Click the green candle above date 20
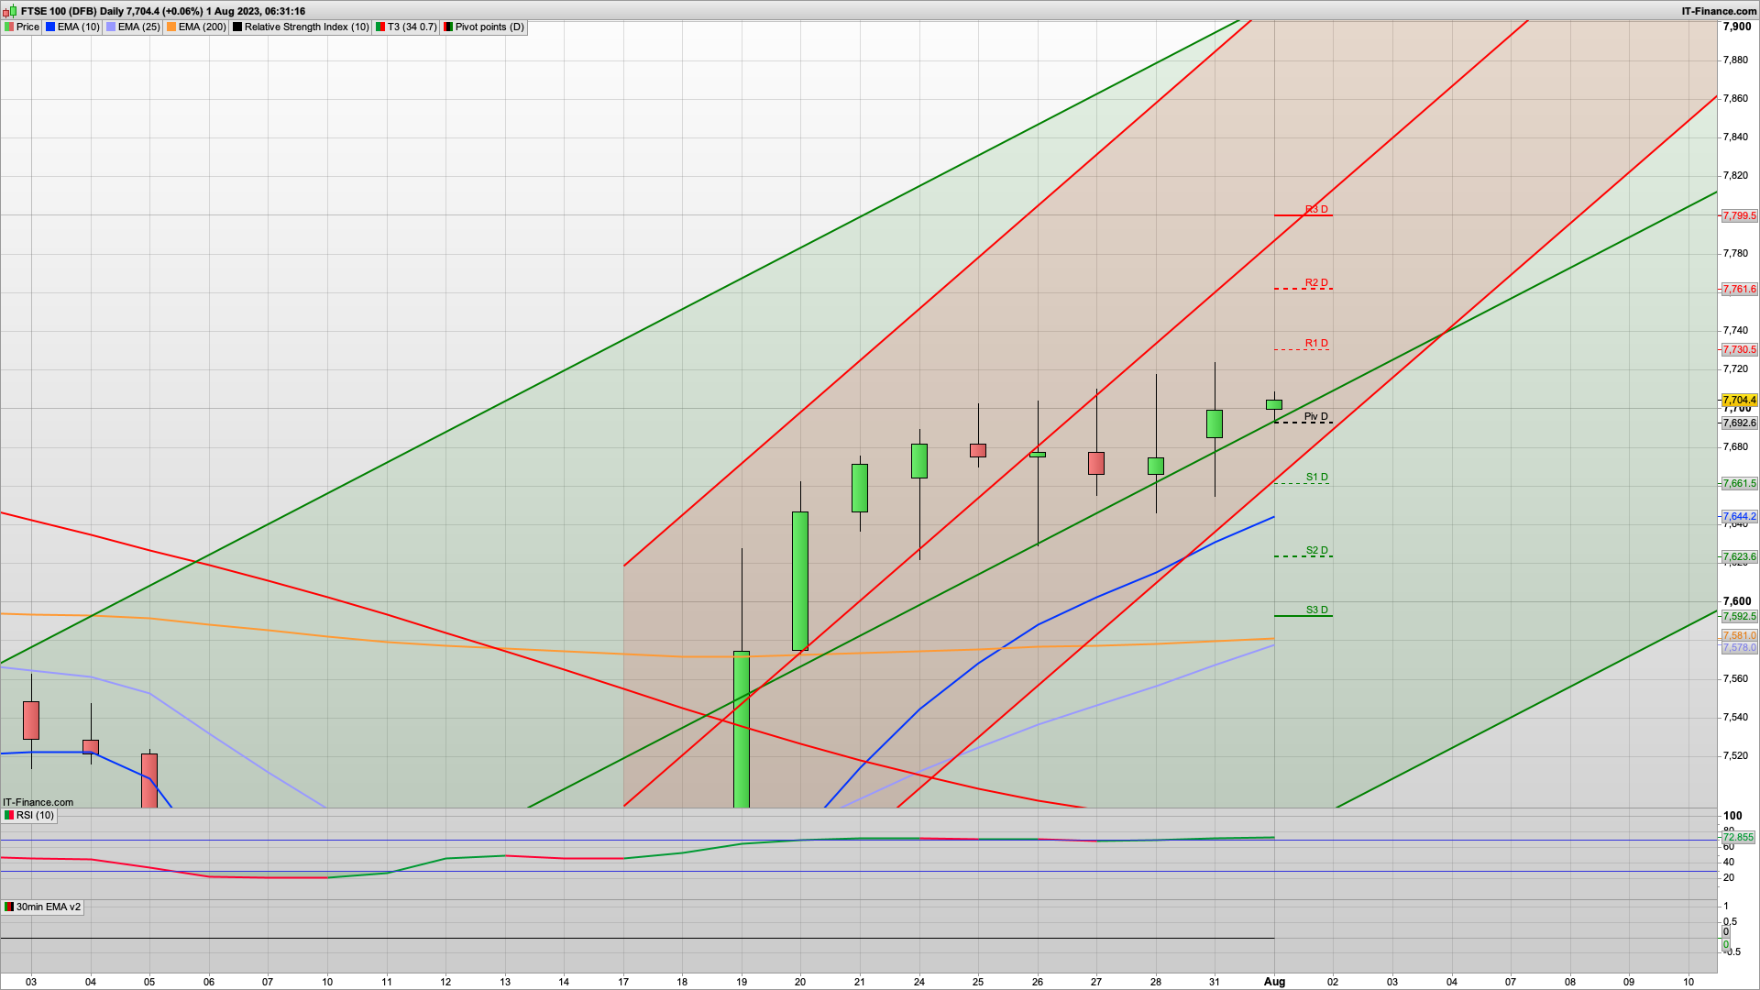This screenshot has height=990, width=1760. click(x=800, y=581)
